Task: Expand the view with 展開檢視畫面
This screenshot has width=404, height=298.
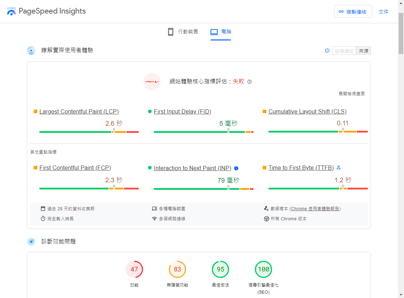Action: tap(351, 94)
